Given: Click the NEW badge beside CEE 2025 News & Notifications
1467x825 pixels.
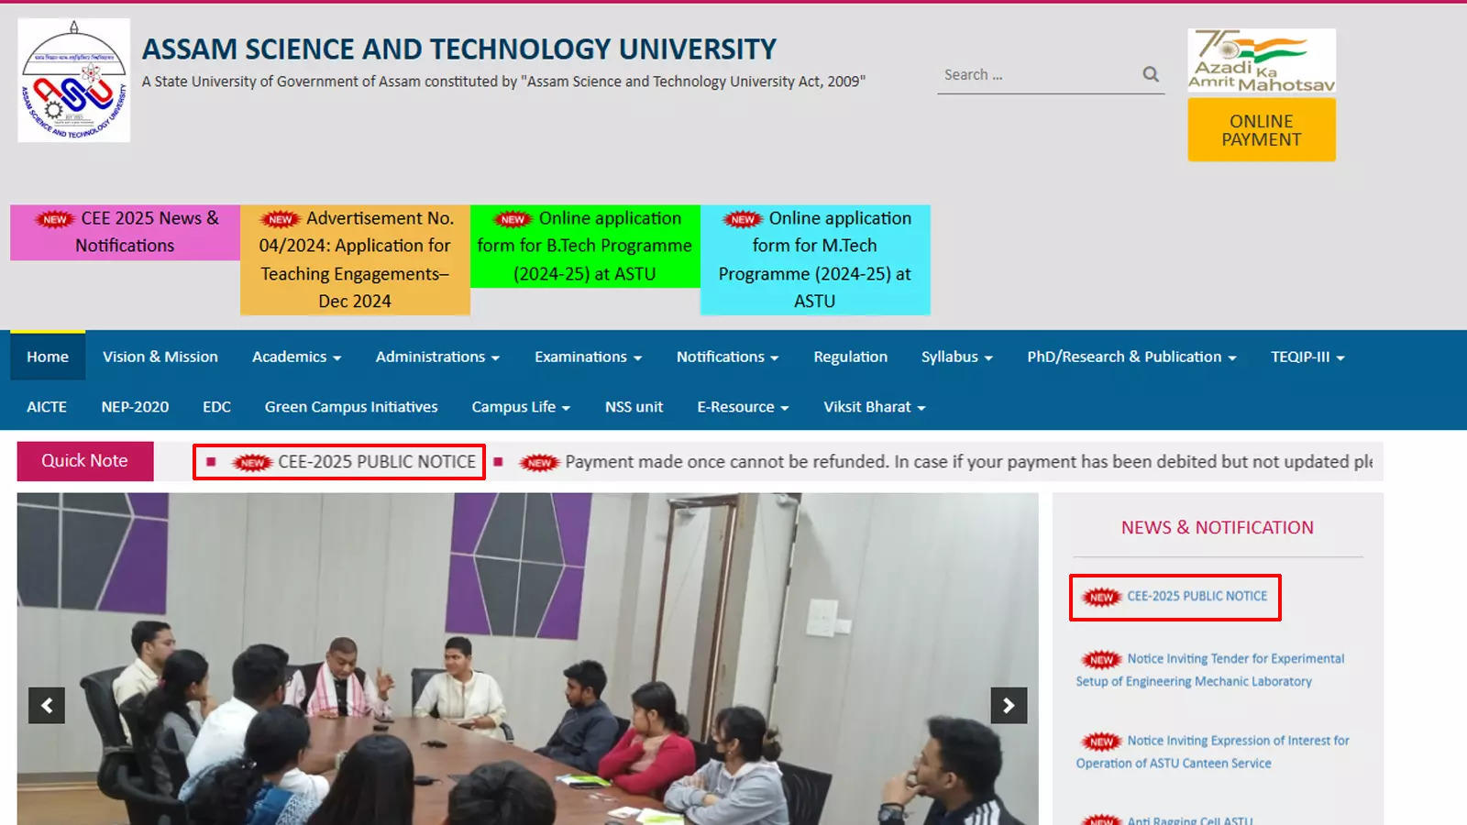Looking at the screenshot, I should pos(54,219).
